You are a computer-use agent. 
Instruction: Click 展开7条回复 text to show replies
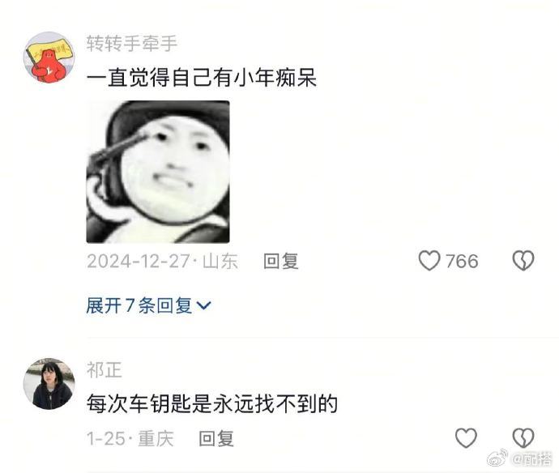point(139,305)
